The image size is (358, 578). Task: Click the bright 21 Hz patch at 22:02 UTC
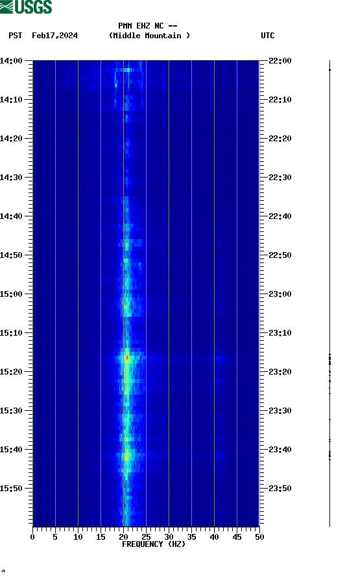click(126, 70)
